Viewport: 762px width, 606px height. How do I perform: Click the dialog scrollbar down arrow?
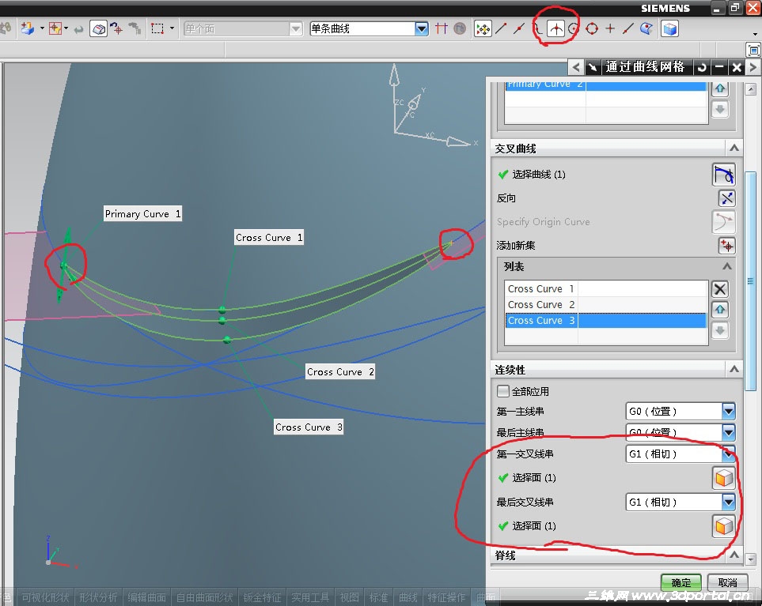(751, 559)
